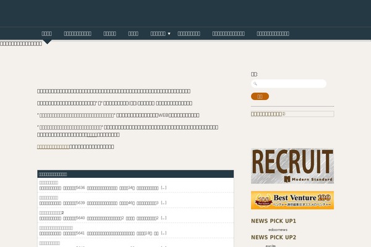This screenshot has width=371, height=247.
Task: Select the word WEB in the paragraph
Action: [163, 115]
